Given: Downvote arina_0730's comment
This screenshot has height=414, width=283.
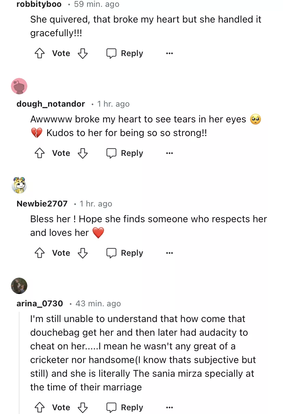Looking at the screenshot, I should pos(83,408).
